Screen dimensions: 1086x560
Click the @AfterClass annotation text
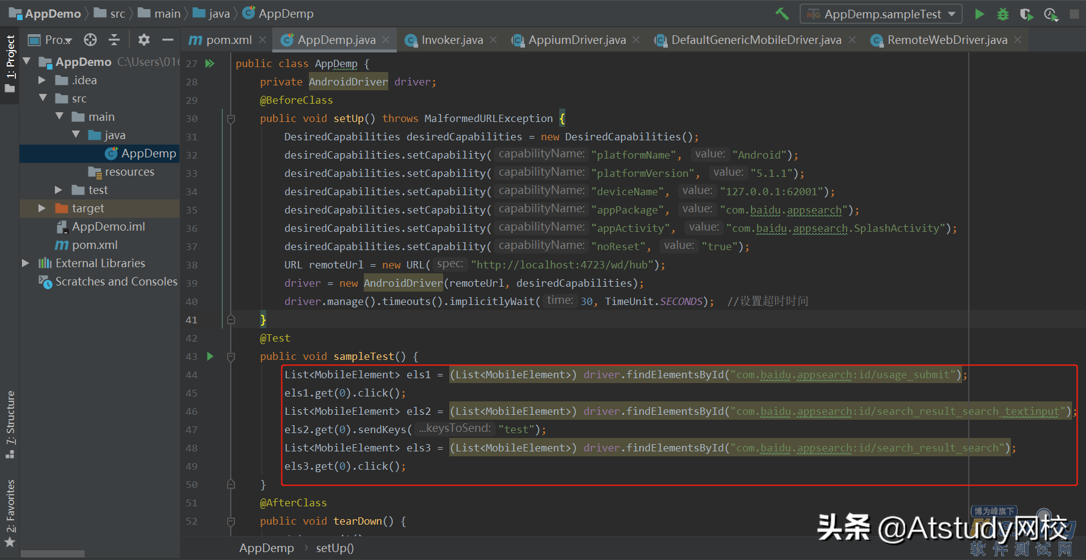coord(294,503)
